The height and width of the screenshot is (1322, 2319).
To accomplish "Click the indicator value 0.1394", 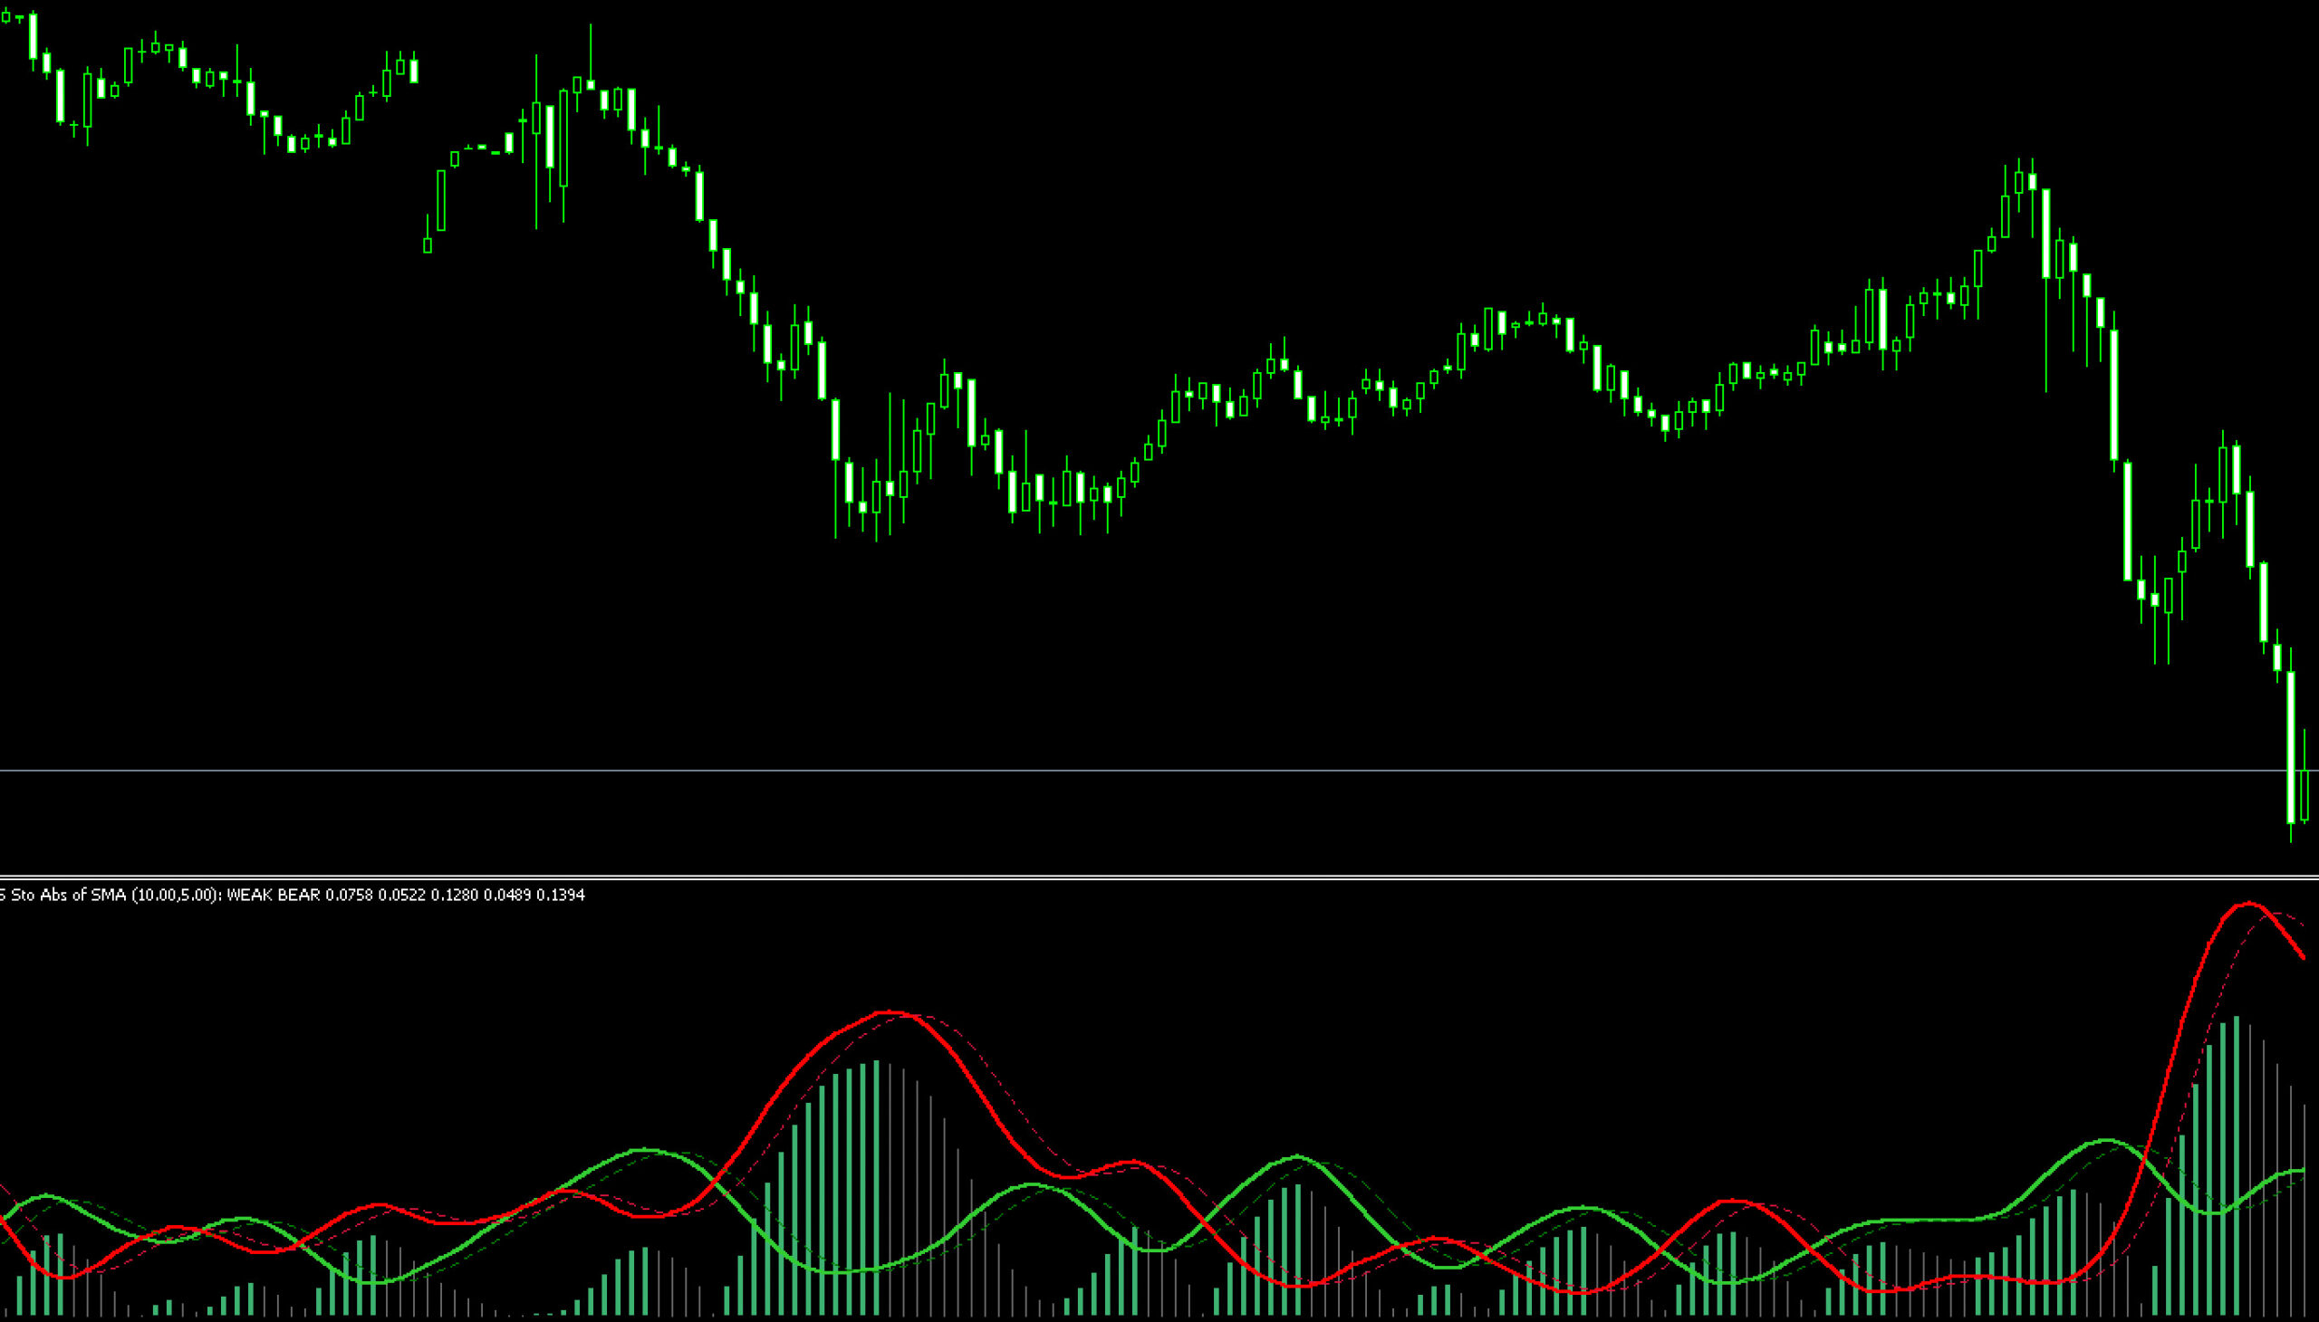I will [x=561, y=896].
